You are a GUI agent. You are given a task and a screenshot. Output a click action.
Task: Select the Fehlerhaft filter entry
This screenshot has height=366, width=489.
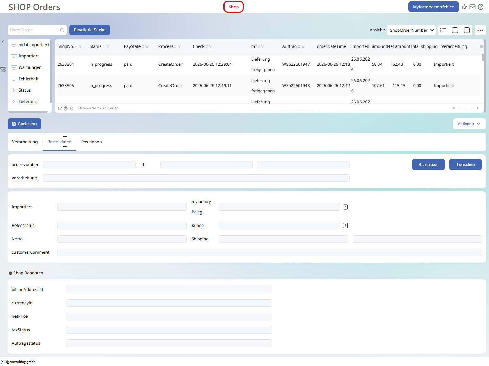29,79
